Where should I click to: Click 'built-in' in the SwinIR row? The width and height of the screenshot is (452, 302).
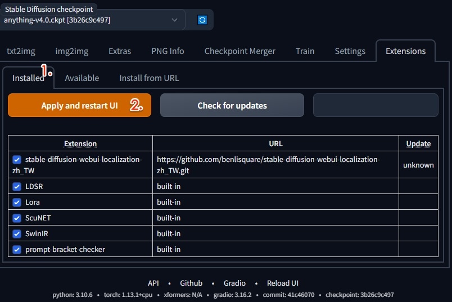pyautogui.click(x=169, y=233)
